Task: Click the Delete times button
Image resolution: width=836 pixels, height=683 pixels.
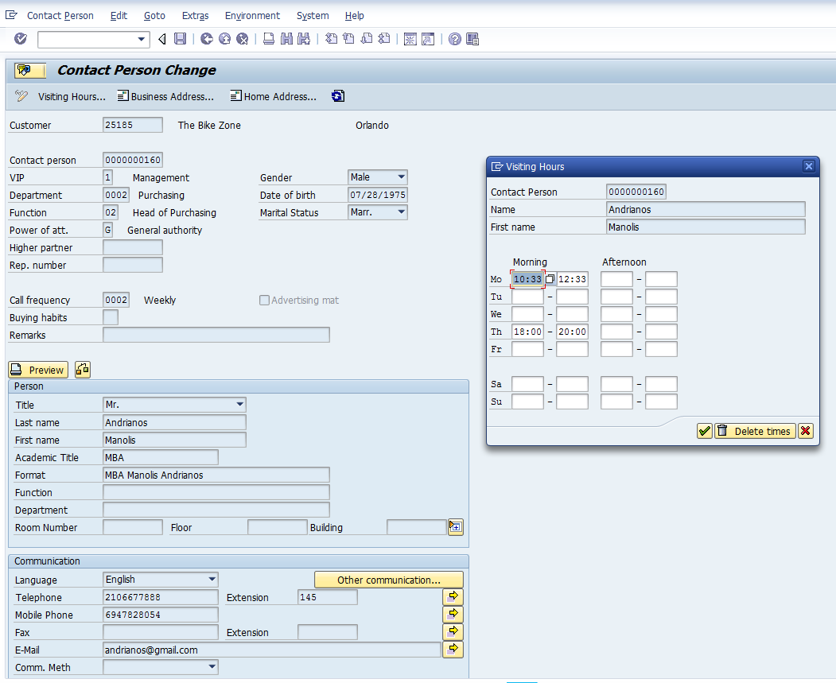Action: click(756, 430)
